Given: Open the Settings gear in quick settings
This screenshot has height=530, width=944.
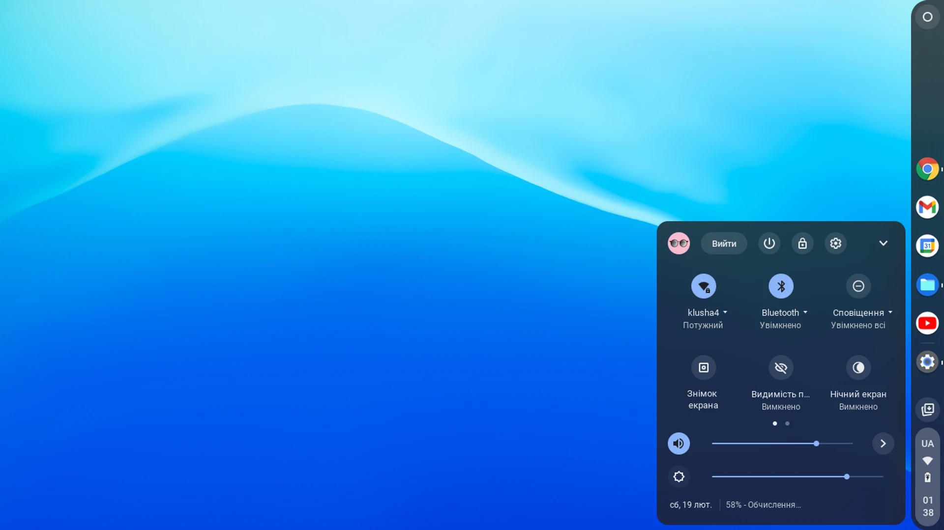Looking at the screenshot, I should (x=835, y=243).
